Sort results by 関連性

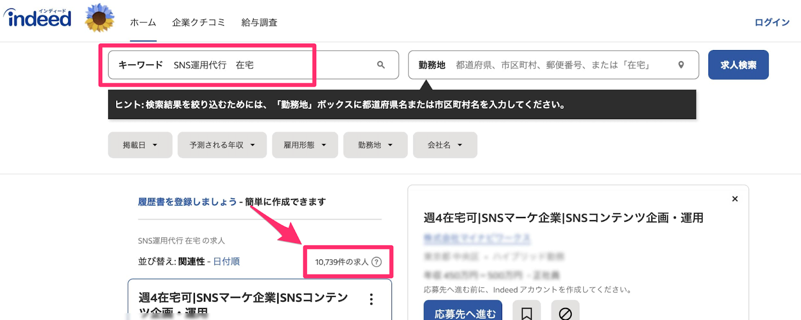(192, 261)
